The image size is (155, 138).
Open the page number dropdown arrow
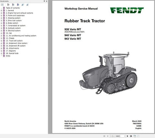point(125,136)
